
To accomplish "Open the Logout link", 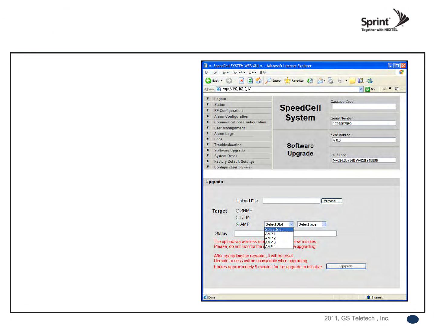I will [x=220, y=99].
